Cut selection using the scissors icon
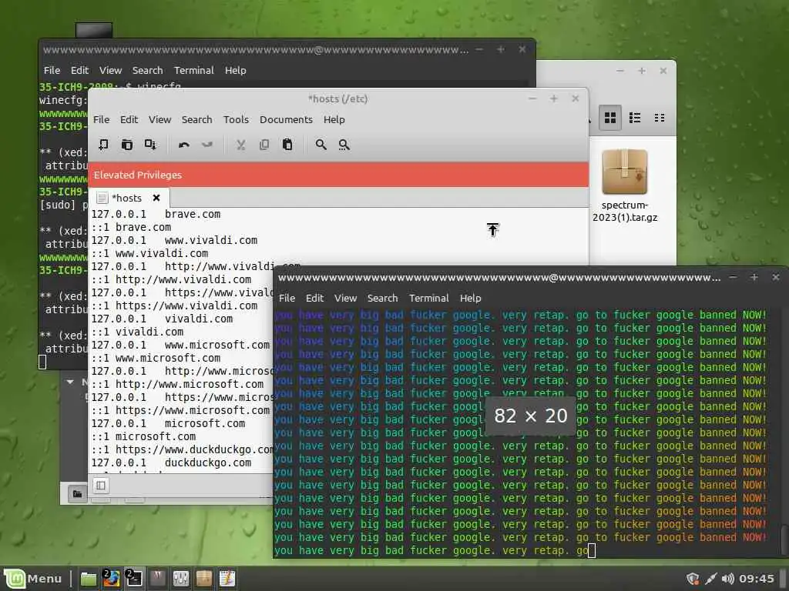Image resolution: width=789 pixels, height=591 pixels. [240, 145]
